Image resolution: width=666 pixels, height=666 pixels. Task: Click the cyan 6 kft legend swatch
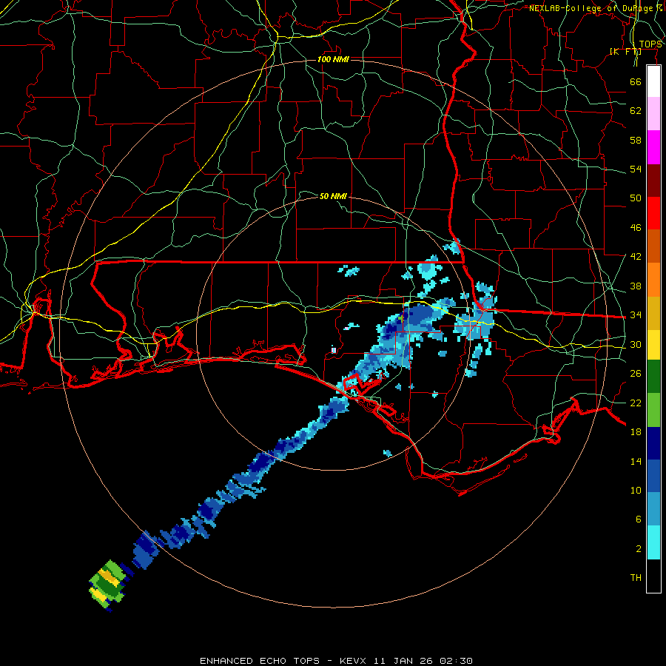653,542
